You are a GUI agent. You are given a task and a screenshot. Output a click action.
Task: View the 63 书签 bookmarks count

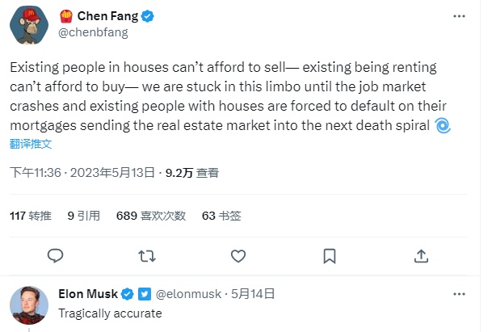(221, 216)
